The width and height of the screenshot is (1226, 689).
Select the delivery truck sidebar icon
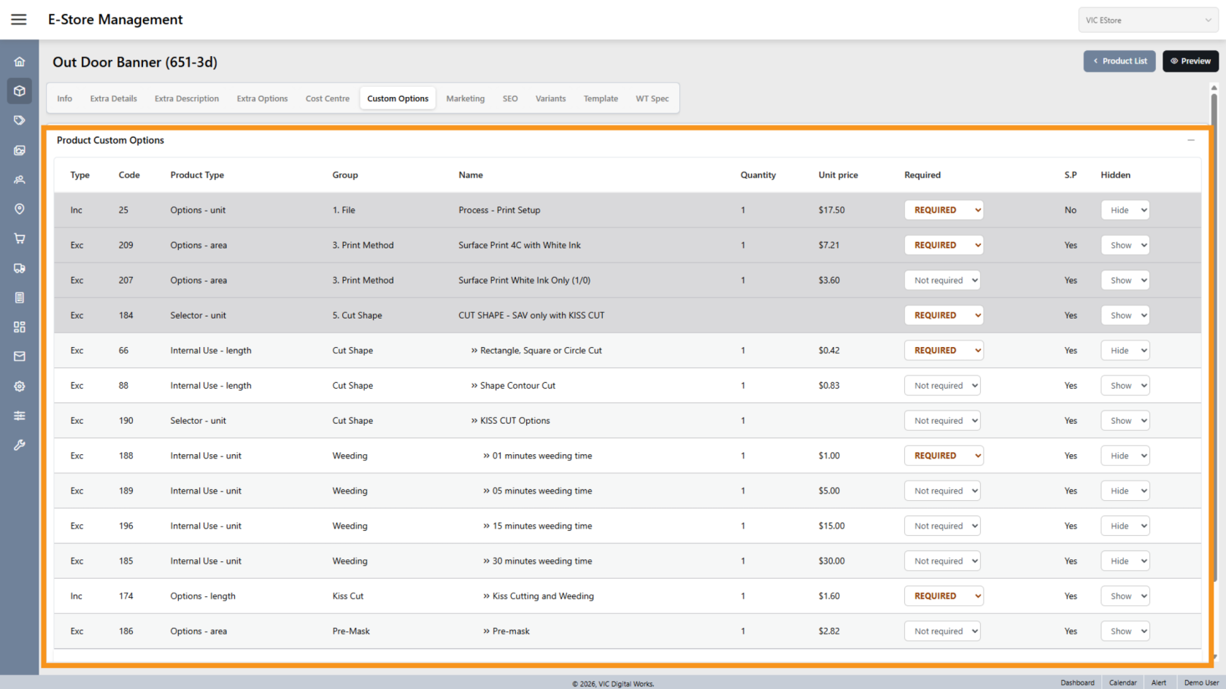tap(20, 268)
